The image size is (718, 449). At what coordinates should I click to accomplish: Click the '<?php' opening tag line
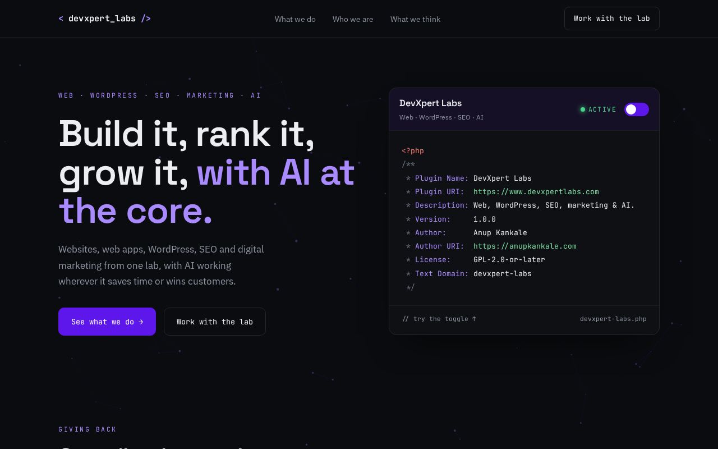413,151
